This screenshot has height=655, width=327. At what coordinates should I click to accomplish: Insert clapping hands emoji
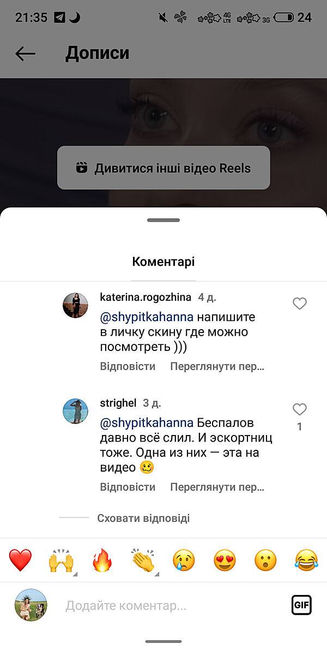click(143, 561)
